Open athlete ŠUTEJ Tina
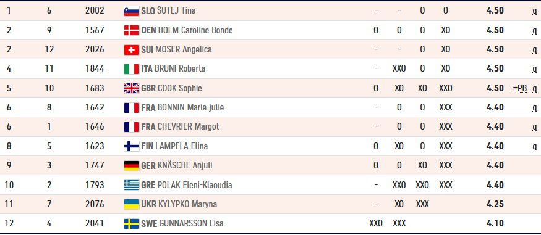 [176, 10]
